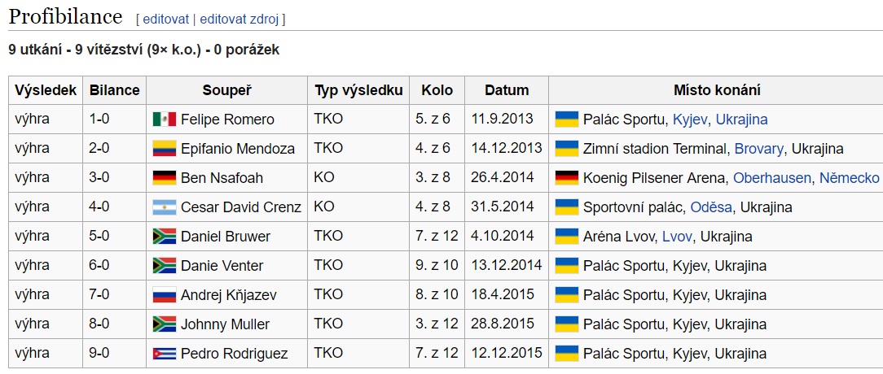The image size is (883, 374).
Task: Click the German flag beside Koenig Pilsener Arena
Action: pyautogui.click(x=566, y=178)
